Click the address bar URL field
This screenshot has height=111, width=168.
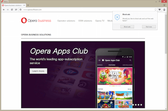click(88, 10)
